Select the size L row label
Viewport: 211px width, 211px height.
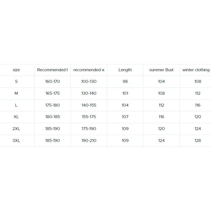[x=16, y=105]
